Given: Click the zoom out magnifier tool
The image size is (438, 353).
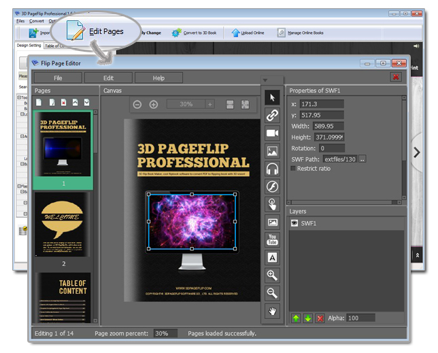Looking at the screenshot, I should coord(272,293).
